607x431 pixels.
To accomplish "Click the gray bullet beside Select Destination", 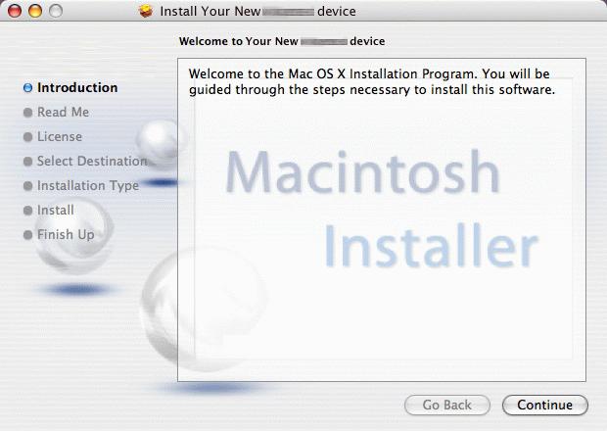I will click(27, 162).
